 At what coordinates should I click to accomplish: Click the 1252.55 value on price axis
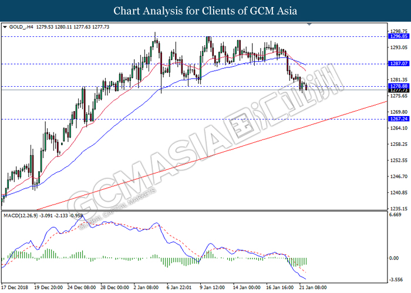[399, 161]
